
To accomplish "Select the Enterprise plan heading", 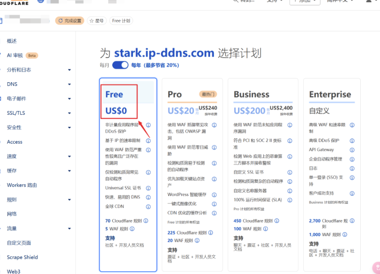I will (x=330, y=94).
